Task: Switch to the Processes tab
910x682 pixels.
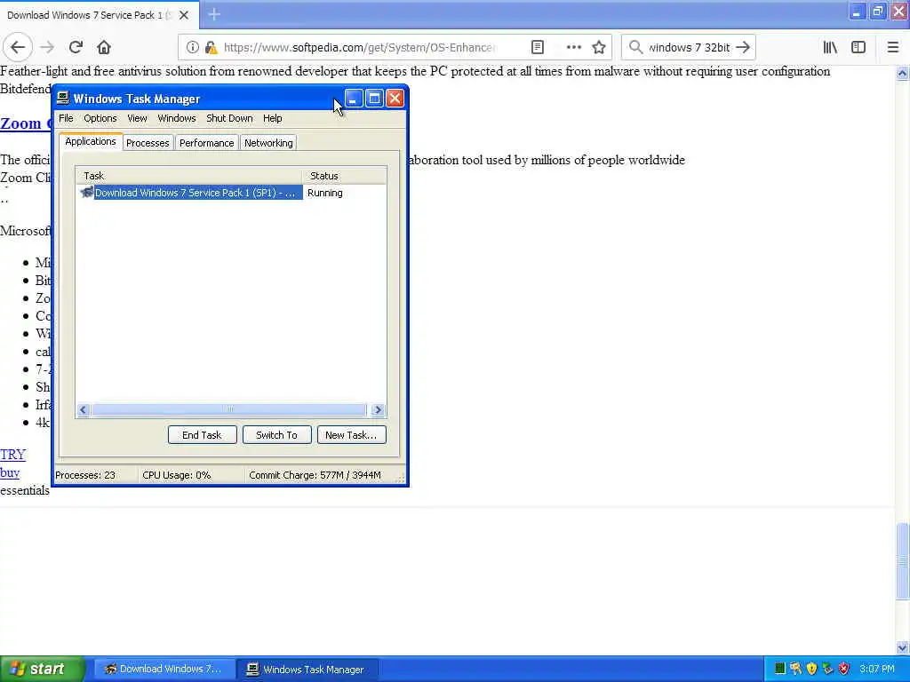Action: coord(148,143)
